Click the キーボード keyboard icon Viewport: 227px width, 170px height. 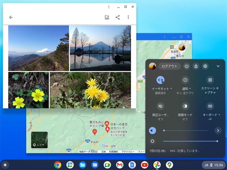[x=210, y=106]
